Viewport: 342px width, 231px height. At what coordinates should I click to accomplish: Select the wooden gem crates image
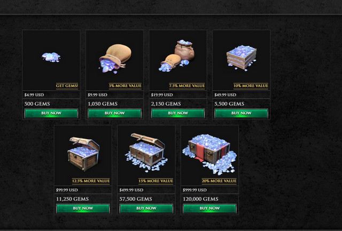click(242, 58)
